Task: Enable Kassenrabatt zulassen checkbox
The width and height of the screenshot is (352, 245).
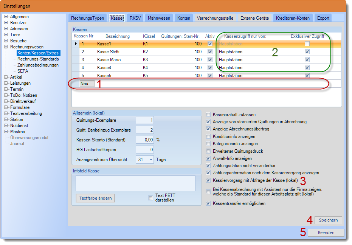Action: (208, 115)
